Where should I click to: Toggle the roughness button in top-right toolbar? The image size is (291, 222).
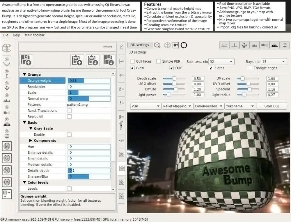click(274, 45)
